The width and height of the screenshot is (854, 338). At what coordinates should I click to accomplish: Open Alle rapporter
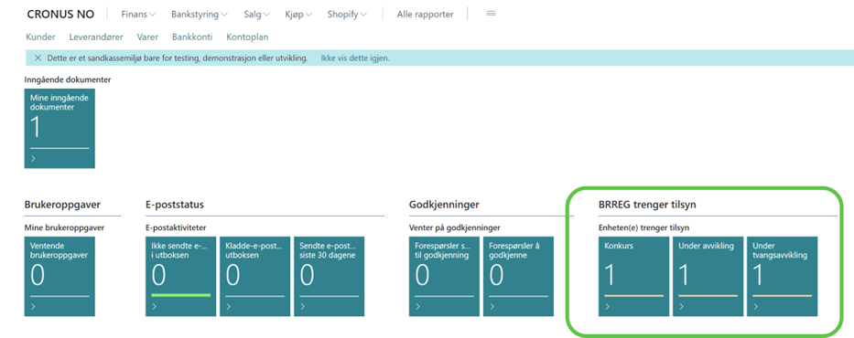(x=425, y=14)
